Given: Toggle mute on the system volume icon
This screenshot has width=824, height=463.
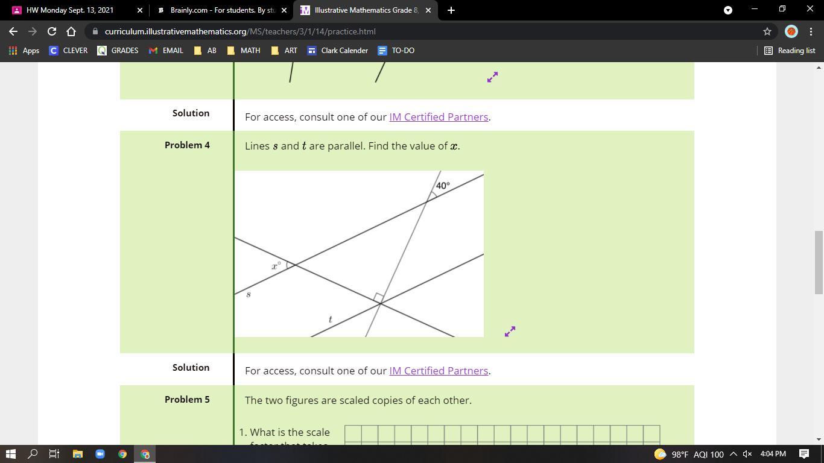Looking at the screenshot, I should (x=747, y=454).
